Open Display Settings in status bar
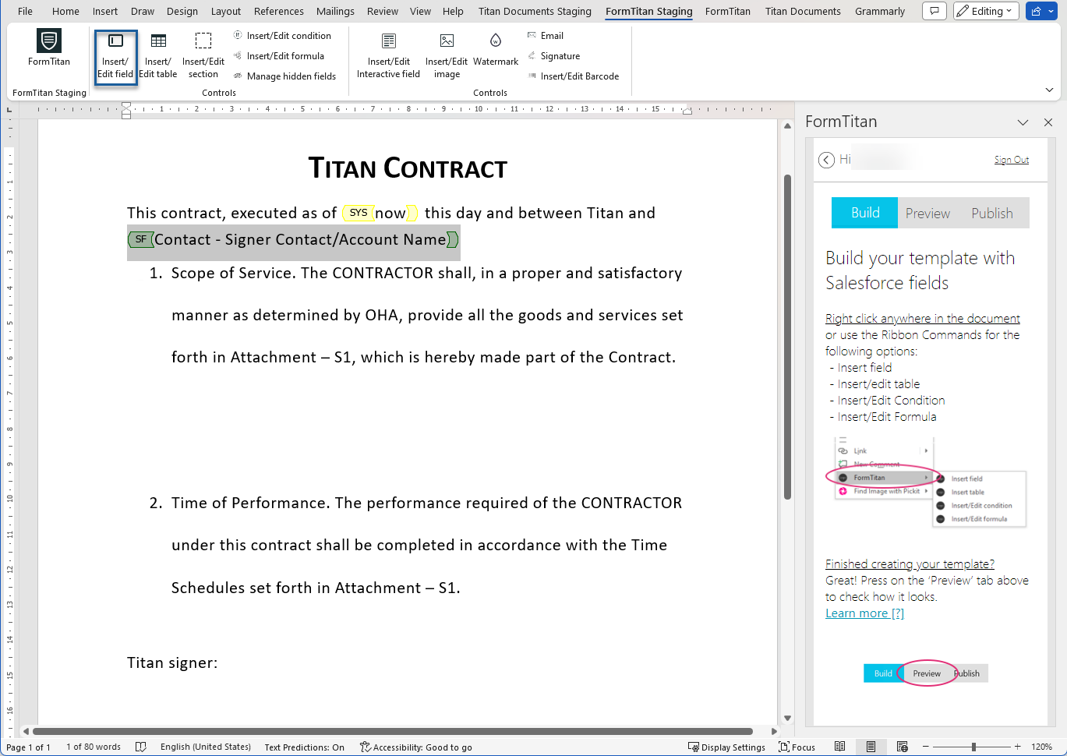Image resolution: width=1067 pixels, height=756 pixels. (x=727, y=747)
